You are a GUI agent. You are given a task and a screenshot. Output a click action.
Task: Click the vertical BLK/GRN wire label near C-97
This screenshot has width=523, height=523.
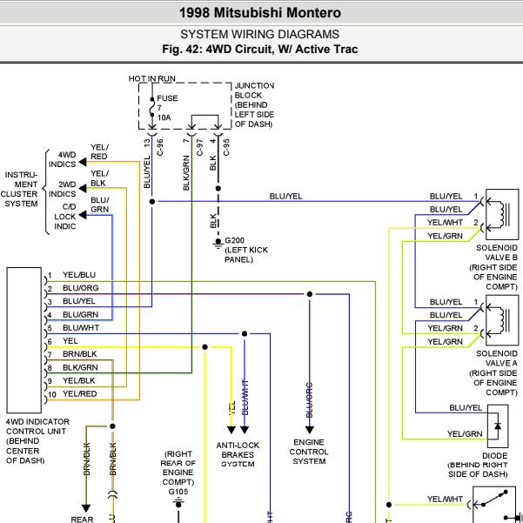point(186,173)
